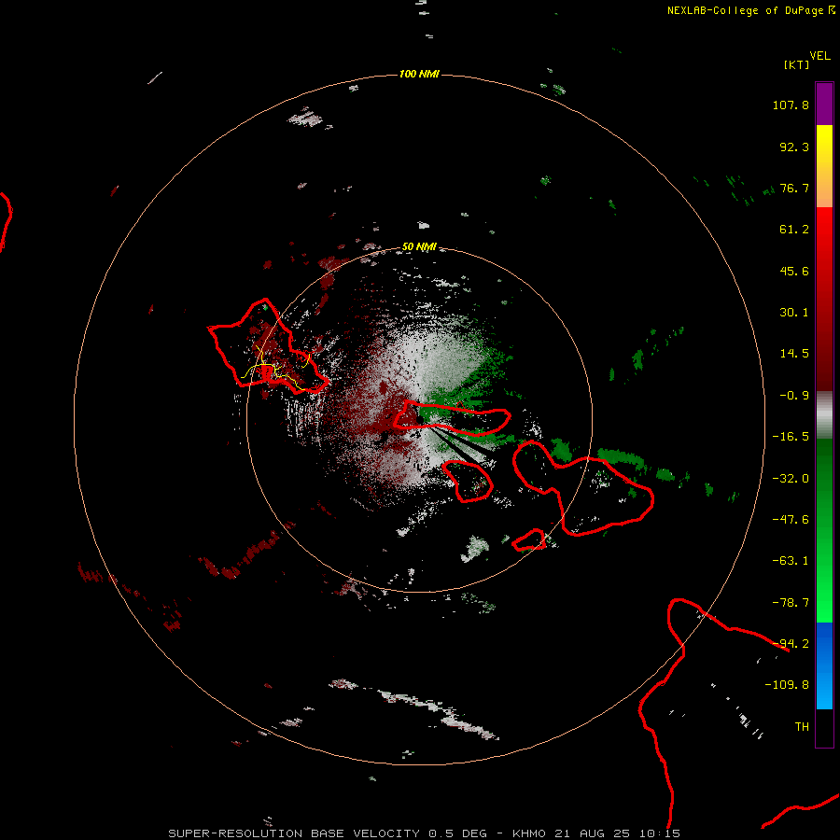Viewport: 840px width, 840px height.
Task: Click the 107.8 legend value
Action: coord(791,105)
